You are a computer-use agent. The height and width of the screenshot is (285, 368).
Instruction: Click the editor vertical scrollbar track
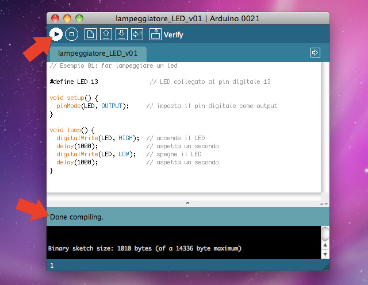325,128
